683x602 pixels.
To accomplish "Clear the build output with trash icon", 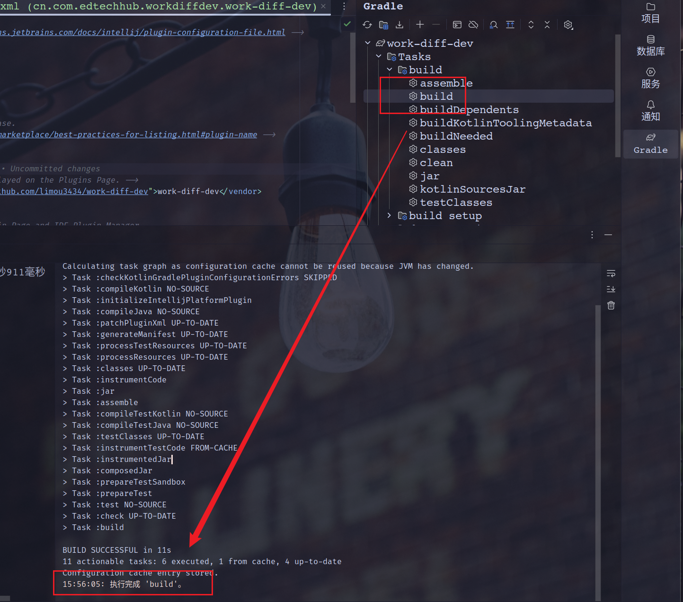I will point(611,305).
